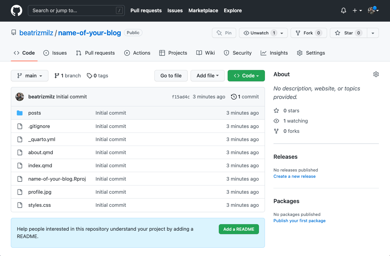Click the commit author avatar thumbnail
The image size is (390, 256).
pos(20,97)
